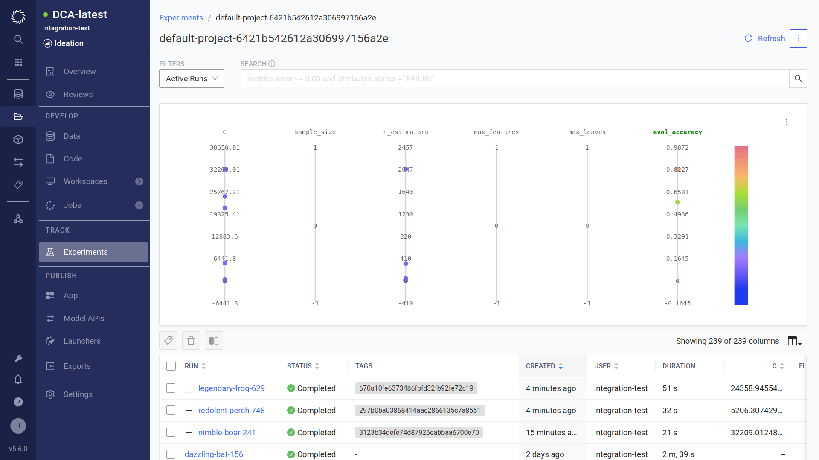Open the apps grid icon in rail
This screenshot has width=819, height=460.
18,62
